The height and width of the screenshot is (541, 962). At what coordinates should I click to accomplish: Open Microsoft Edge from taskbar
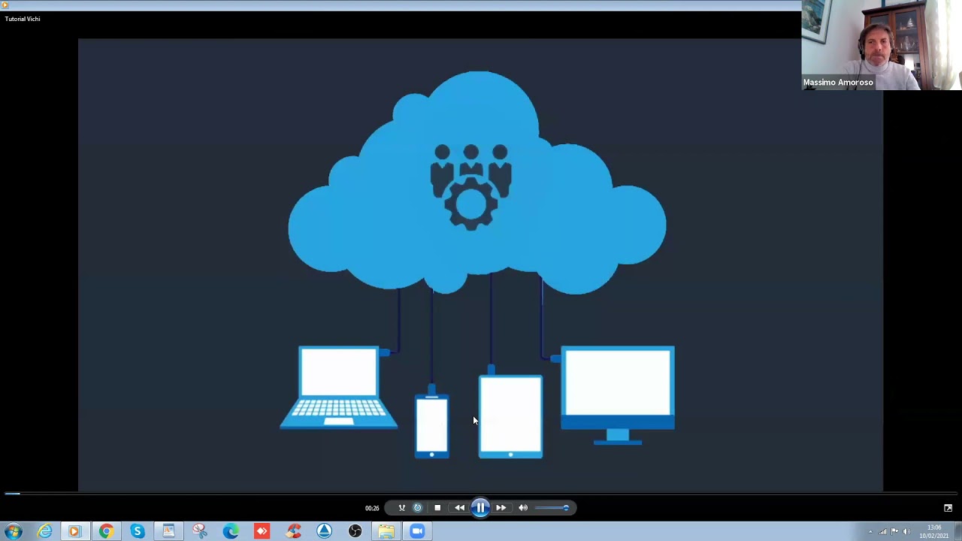231,531
